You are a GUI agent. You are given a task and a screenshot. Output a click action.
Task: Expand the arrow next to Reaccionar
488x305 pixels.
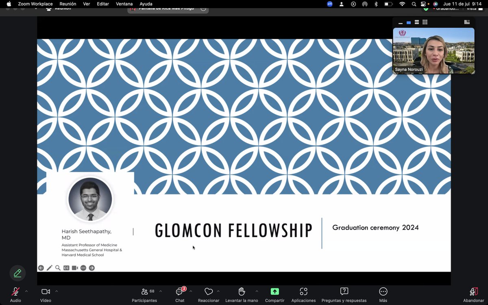tap(218, 291)
